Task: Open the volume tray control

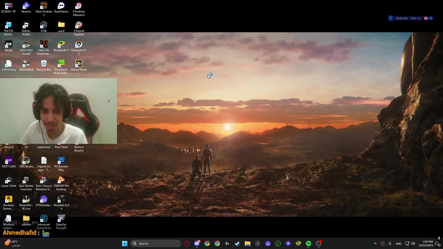Action: [413, 243]
